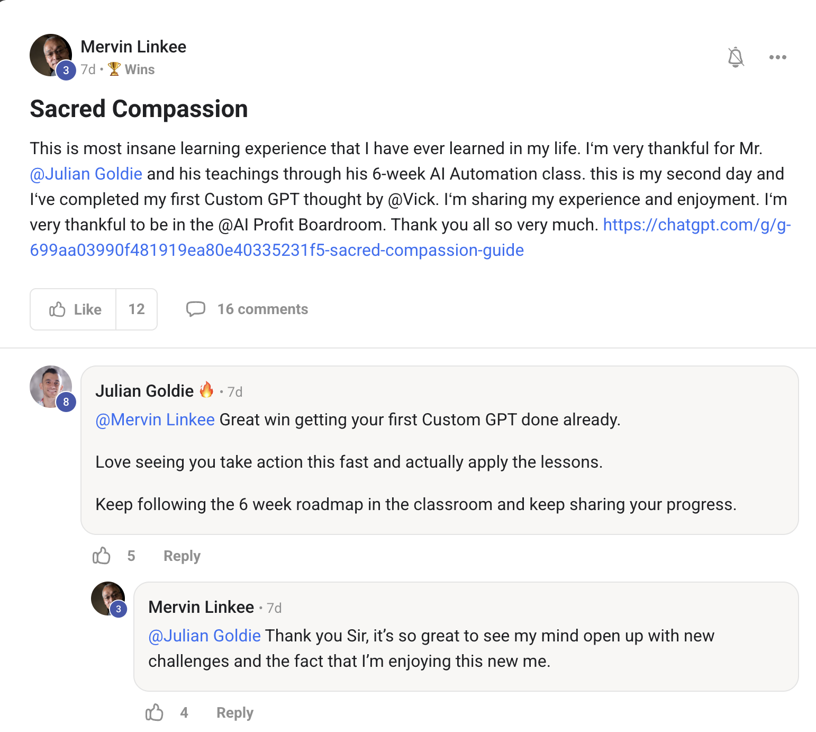Click the @Mervin Linkee mention in comment
Screen dimensions: 816x732
pos(155,419)
